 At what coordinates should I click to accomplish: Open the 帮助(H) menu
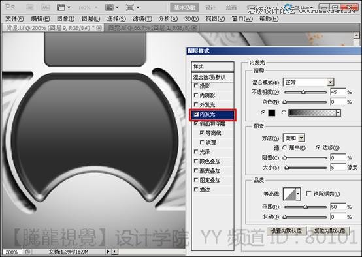coord(269,18)
